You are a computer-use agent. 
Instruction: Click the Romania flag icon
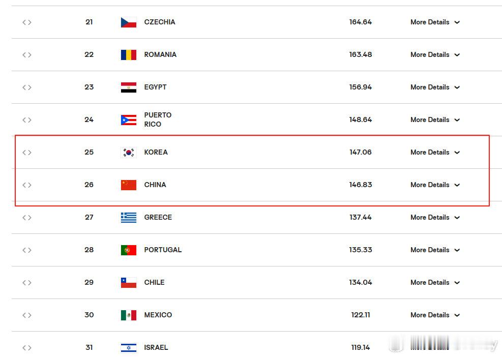click(x=128, y=55)
